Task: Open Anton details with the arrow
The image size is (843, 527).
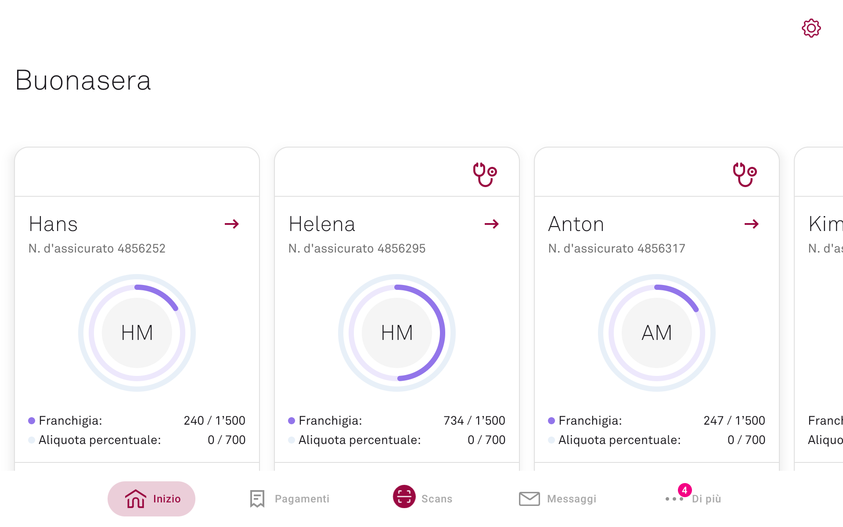Action: (x=752, y=224)
